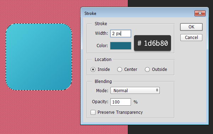Viewport: 213px width, 134px height.
Task: Select the Inside location radio button
Action: 93,69
